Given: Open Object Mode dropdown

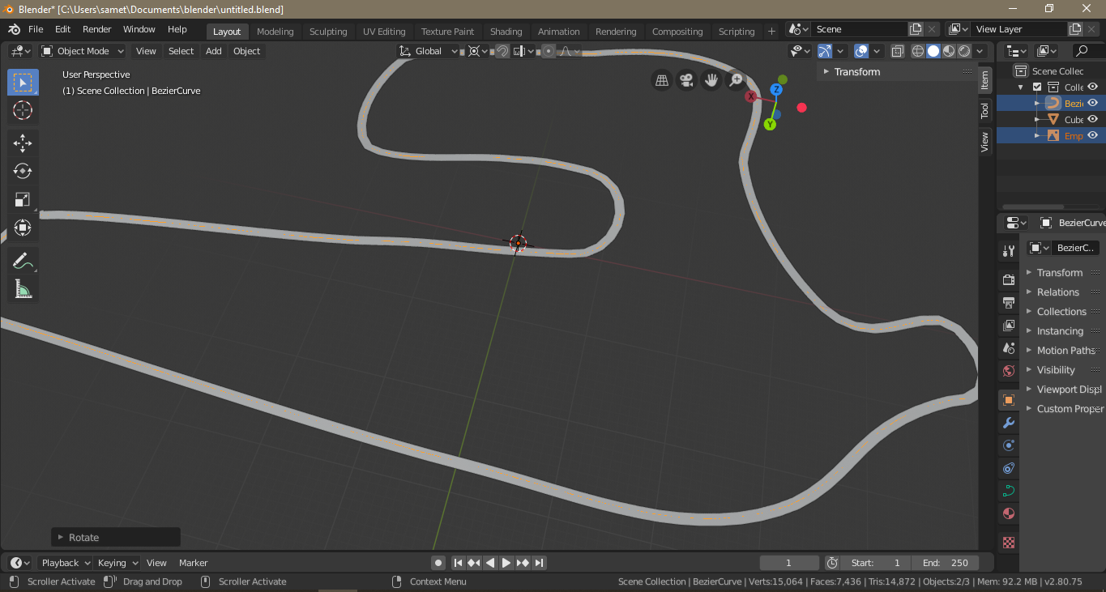Looking at the screenshot, I should pyautogui.click(x=83, y=51).
